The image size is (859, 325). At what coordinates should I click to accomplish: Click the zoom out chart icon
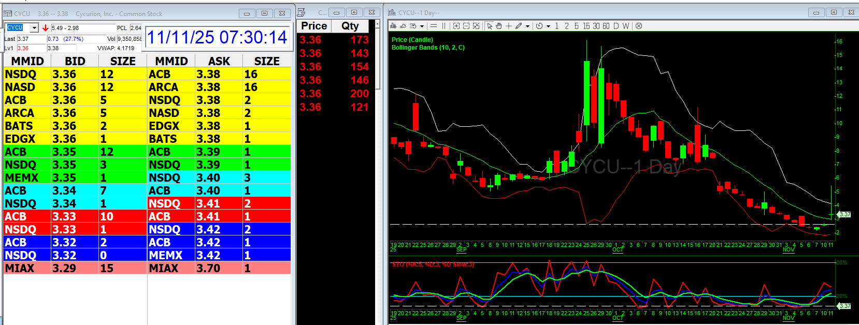pos(466,26)
